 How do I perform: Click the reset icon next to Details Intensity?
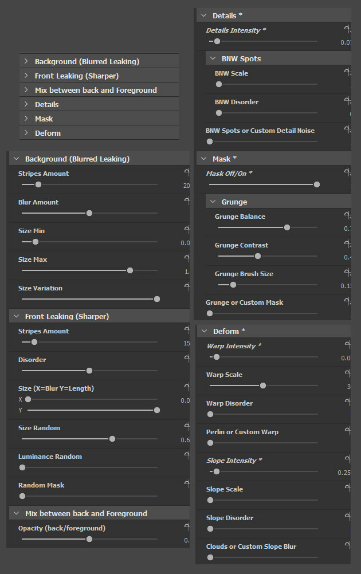(x=347, y=29)
